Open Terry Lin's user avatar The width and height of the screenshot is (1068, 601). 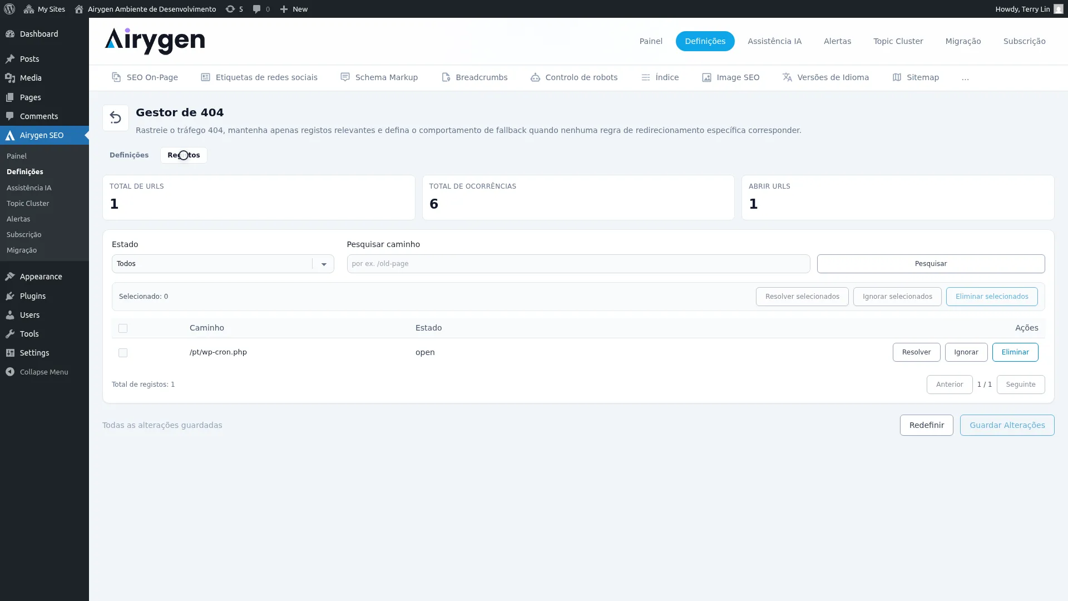coord(1058,9)
